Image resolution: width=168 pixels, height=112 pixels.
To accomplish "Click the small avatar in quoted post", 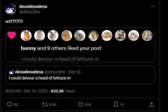I will coord(11,72).
